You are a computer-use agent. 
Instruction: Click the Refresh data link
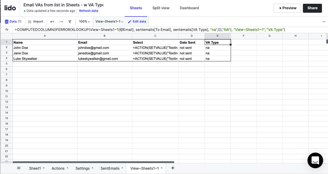tap(89, 11)
